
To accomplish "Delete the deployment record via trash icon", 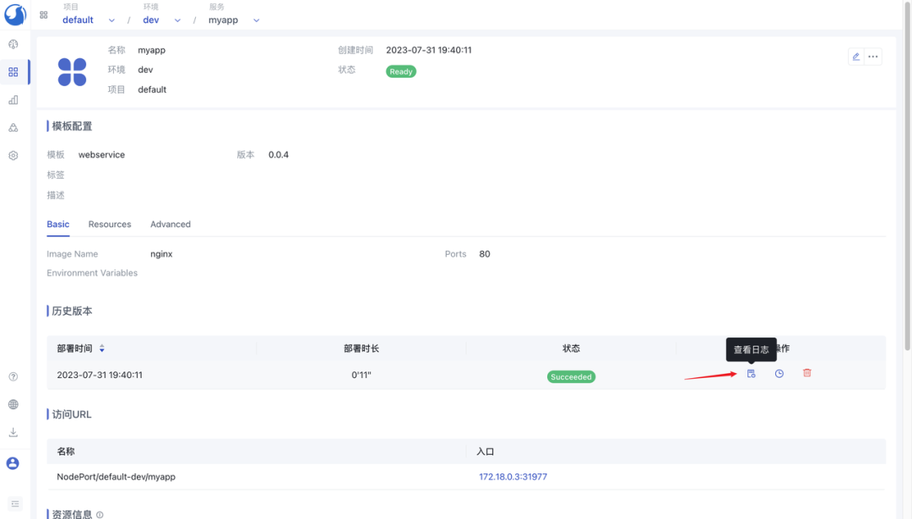I will point(806,373).
